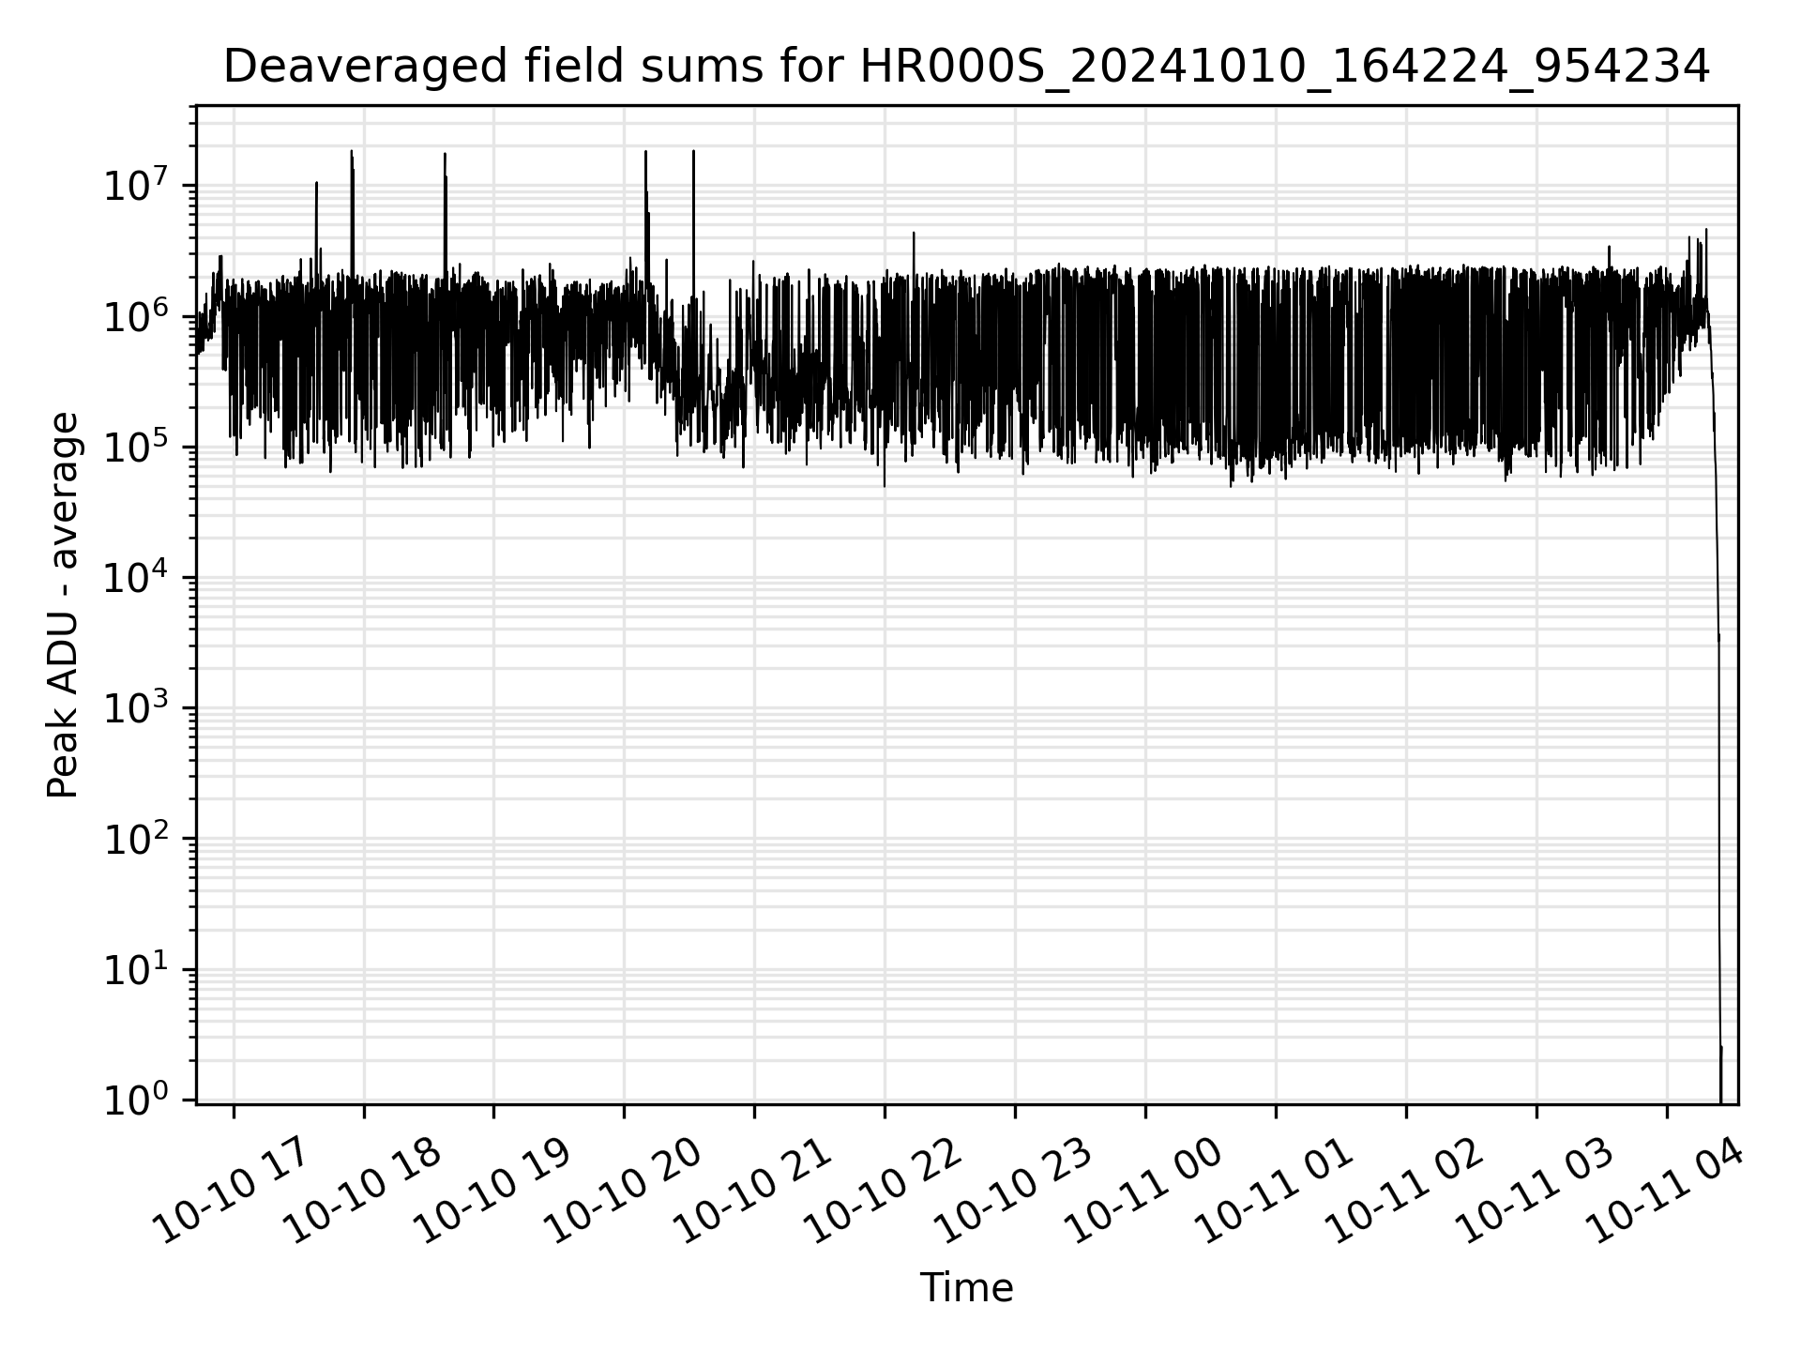Click the x tick label '10-10 23'
Screen dimensions: 1801x1351
click(x=1012, y=1191)
